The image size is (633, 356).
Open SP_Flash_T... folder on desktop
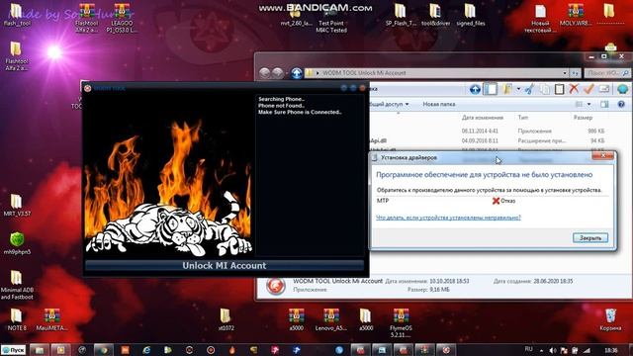[x=401, y=15]
